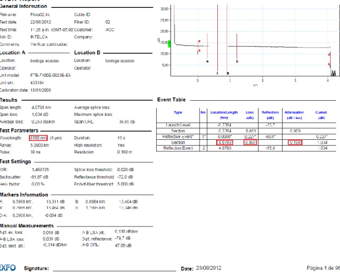The height and width of the screenshot is (276, 340).
Task: Click the range value 5,0000 km
Action: click(x=40, y=145)
